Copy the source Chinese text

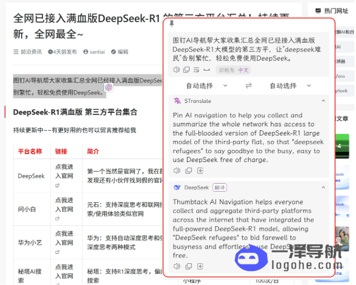tap(186, 70)
